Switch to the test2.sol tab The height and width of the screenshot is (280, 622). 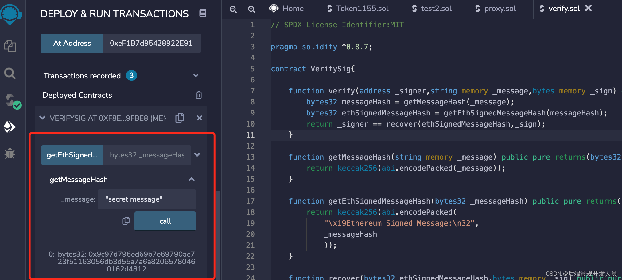coord(431,9)
